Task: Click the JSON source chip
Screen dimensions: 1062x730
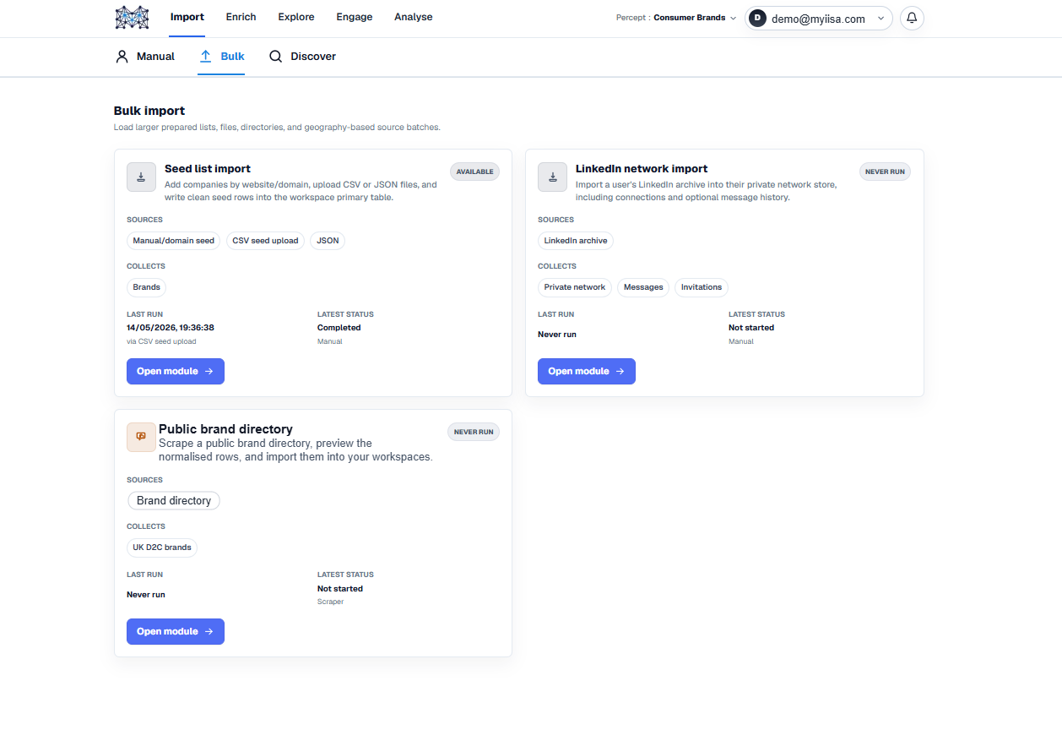Action: tap(328, 241)
